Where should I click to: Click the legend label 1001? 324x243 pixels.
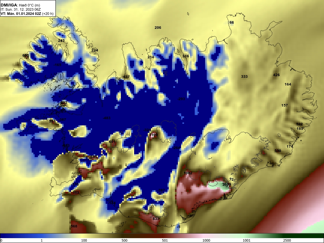point(247,240)
